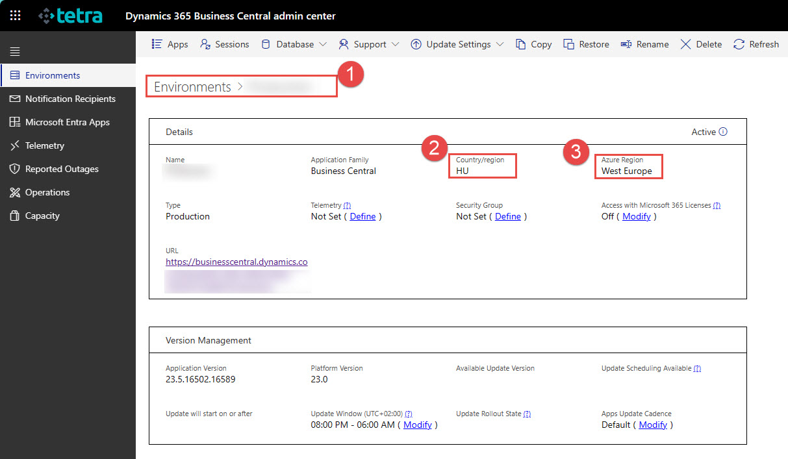The height and width of the screenshot is (459, 788).
Task: Navigate to the Operations page
Action: [x=47, y=192]
